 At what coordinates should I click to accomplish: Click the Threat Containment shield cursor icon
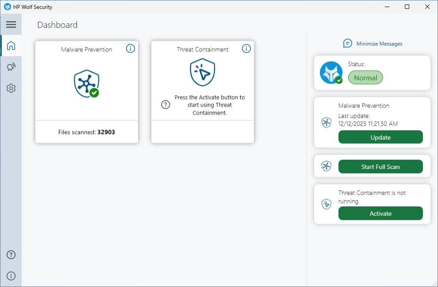click(202, 73)
